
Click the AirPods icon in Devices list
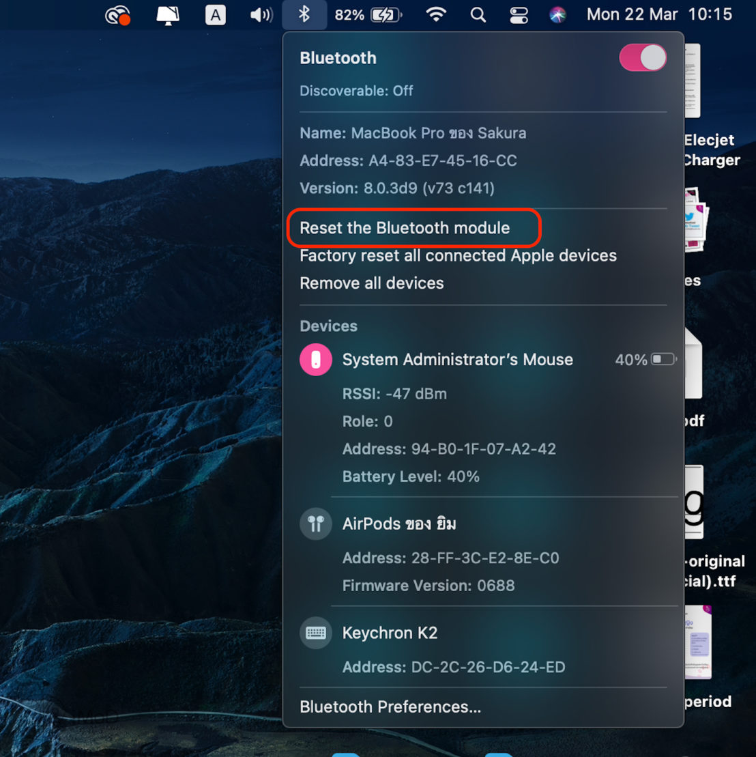[x=315, y=524]
